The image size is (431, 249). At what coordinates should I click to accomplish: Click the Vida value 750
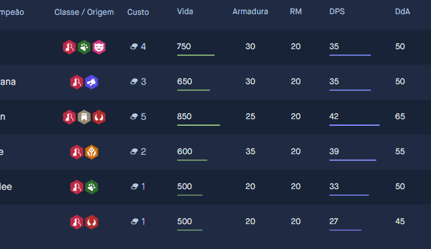[x=184, y=46]
